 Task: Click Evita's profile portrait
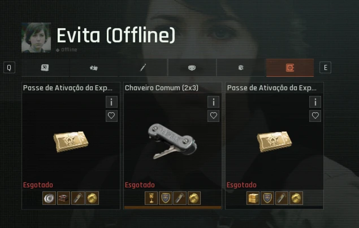coord(36,37)
